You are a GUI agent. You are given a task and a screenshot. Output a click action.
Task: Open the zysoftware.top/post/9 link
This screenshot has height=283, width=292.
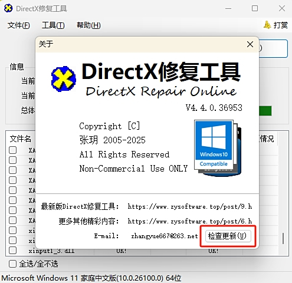(x=190, y=206)
